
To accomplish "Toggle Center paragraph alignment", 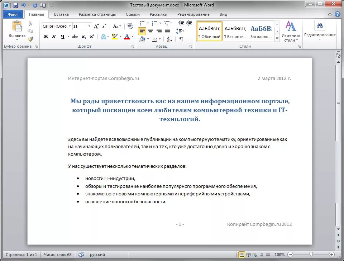I will (150, 31).
